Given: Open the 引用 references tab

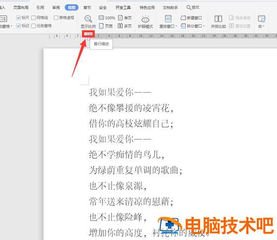Looking at the screenshot, I should click(40, 7).
